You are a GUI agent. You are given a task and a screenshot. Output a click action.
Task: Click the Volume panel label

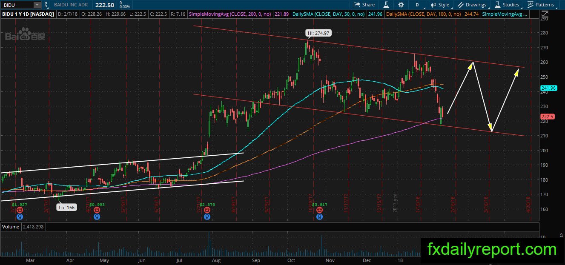[11, 227]
